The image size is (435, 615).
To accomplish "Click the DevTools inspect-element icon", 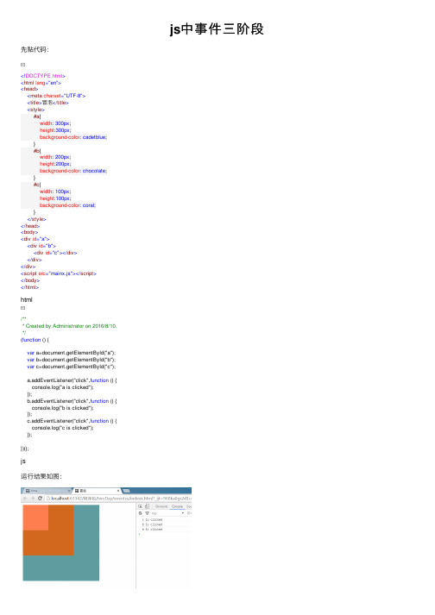I will pos(140,506).
